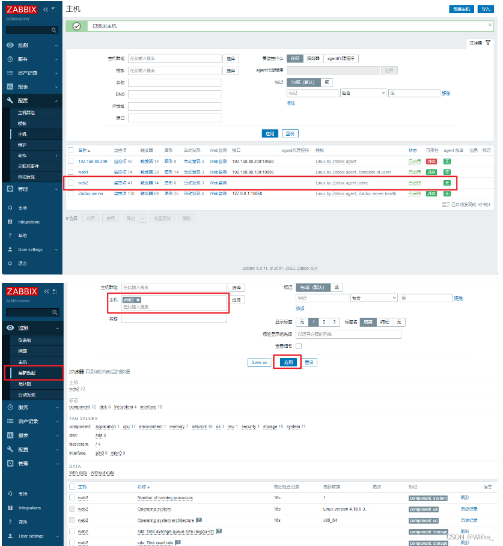
Task: Open the 192.168.88.200 host link
Action: coord(93,162)
